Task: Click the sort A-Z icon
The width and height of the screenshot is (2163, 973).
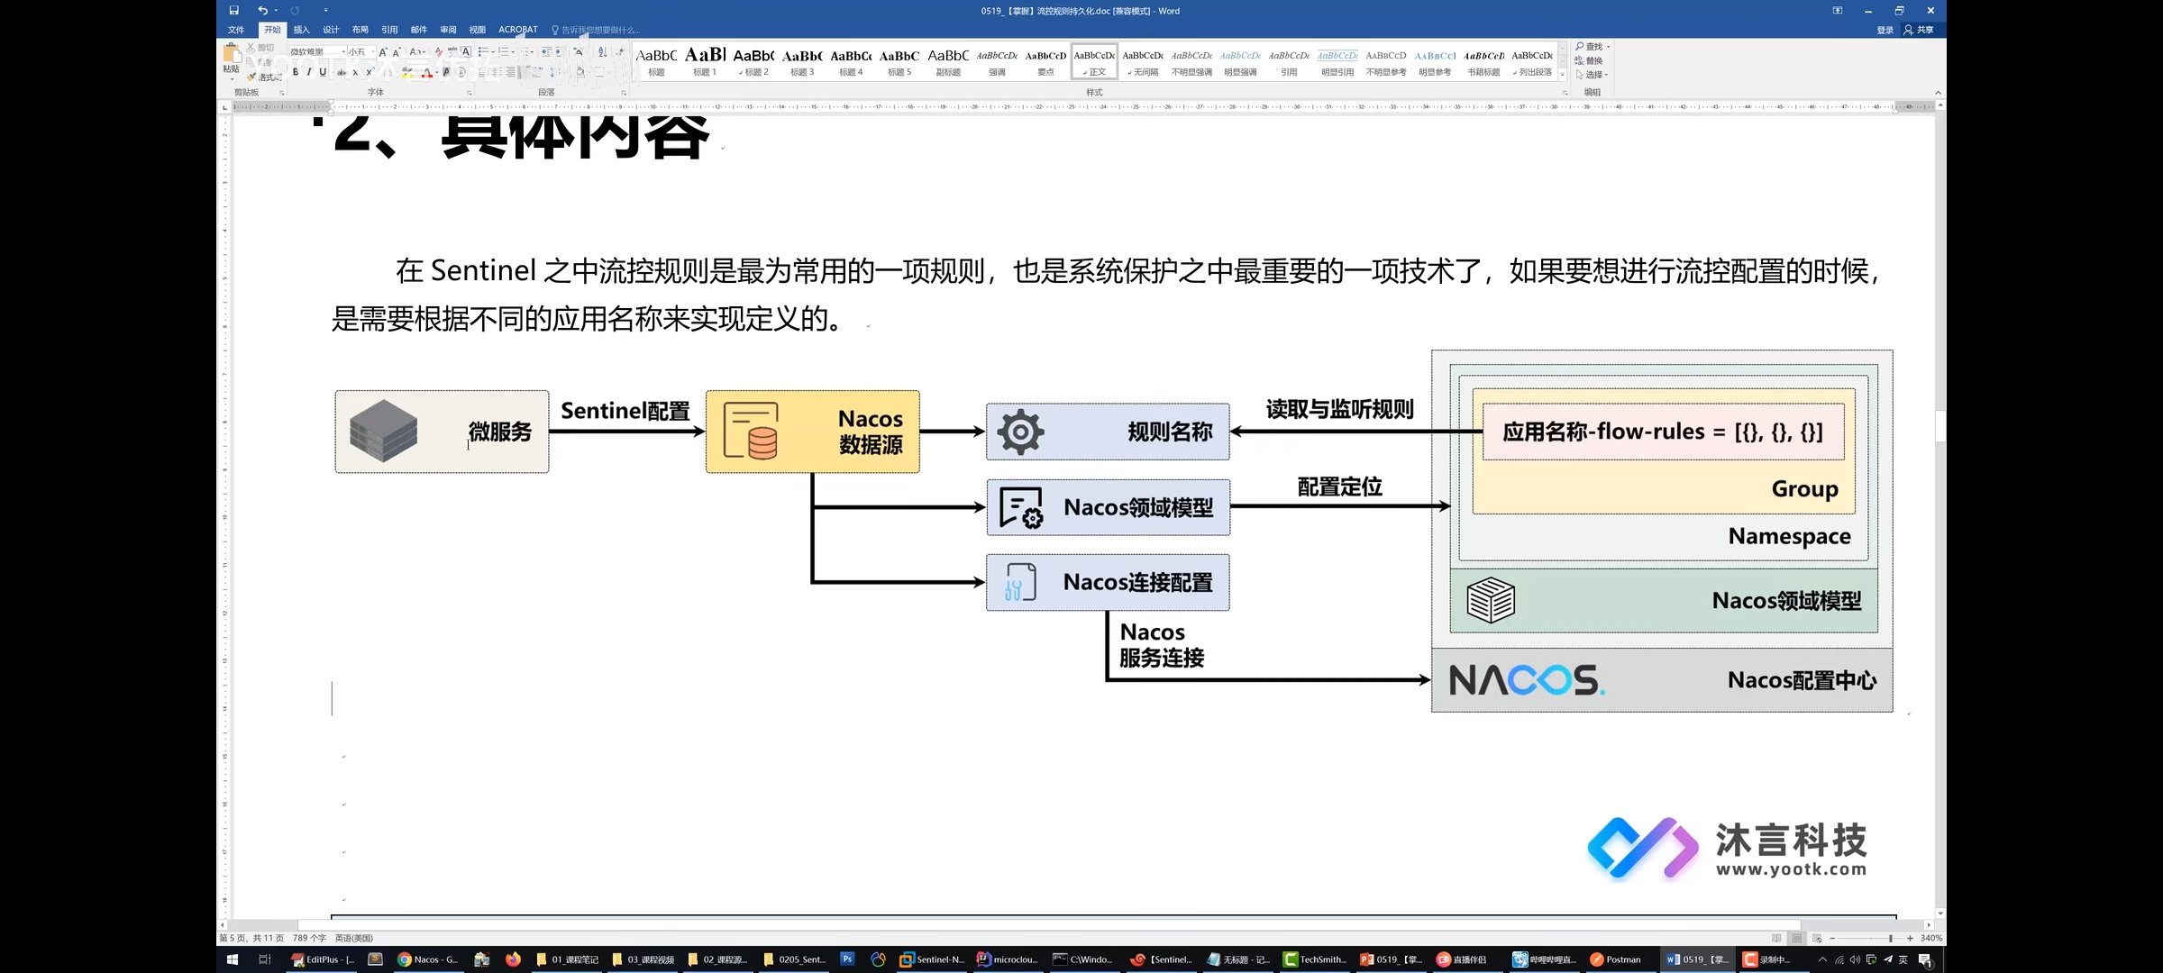Action: pos(602,51)
